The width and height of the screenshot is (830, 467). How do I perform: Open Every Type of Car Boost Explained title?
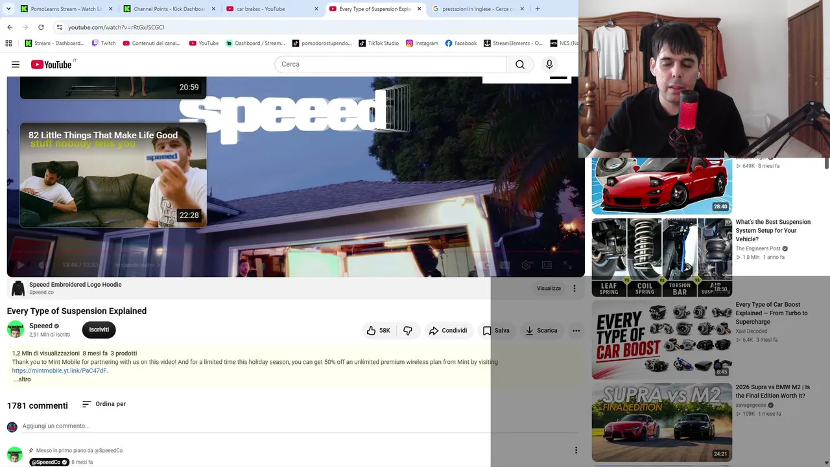tap(772, 313)
